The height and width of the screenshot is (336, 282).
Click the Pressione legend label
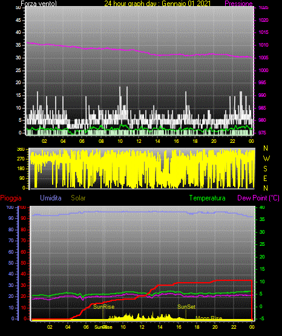238,4
